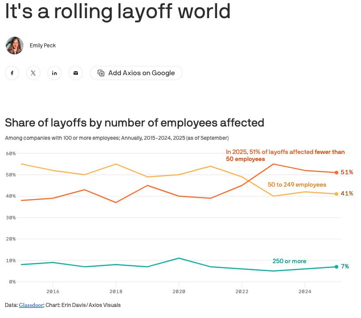Share the article on Facebook
Viewport: 361px width, 318px height.
click(x=12, y=73)
